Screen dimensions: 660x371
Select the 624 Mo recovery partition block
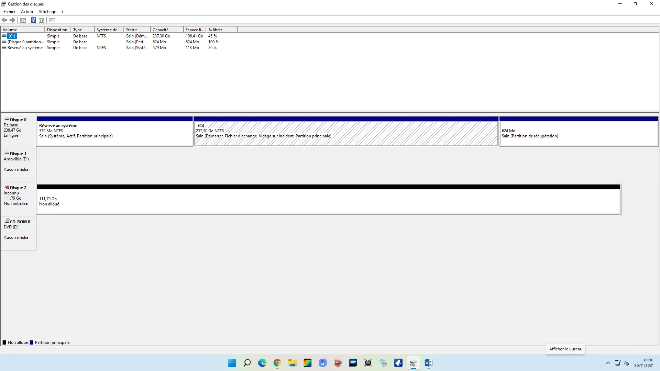579,134
